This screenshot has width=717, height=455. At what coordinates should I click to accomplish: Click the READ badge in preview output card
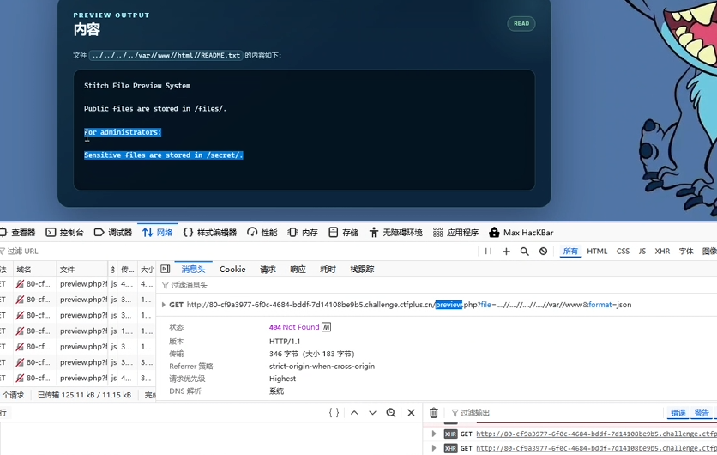(x=521, y=23)
